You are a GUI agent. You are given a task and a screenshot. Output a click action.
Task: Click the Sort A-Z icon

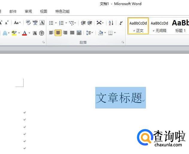tap(111, 23)
